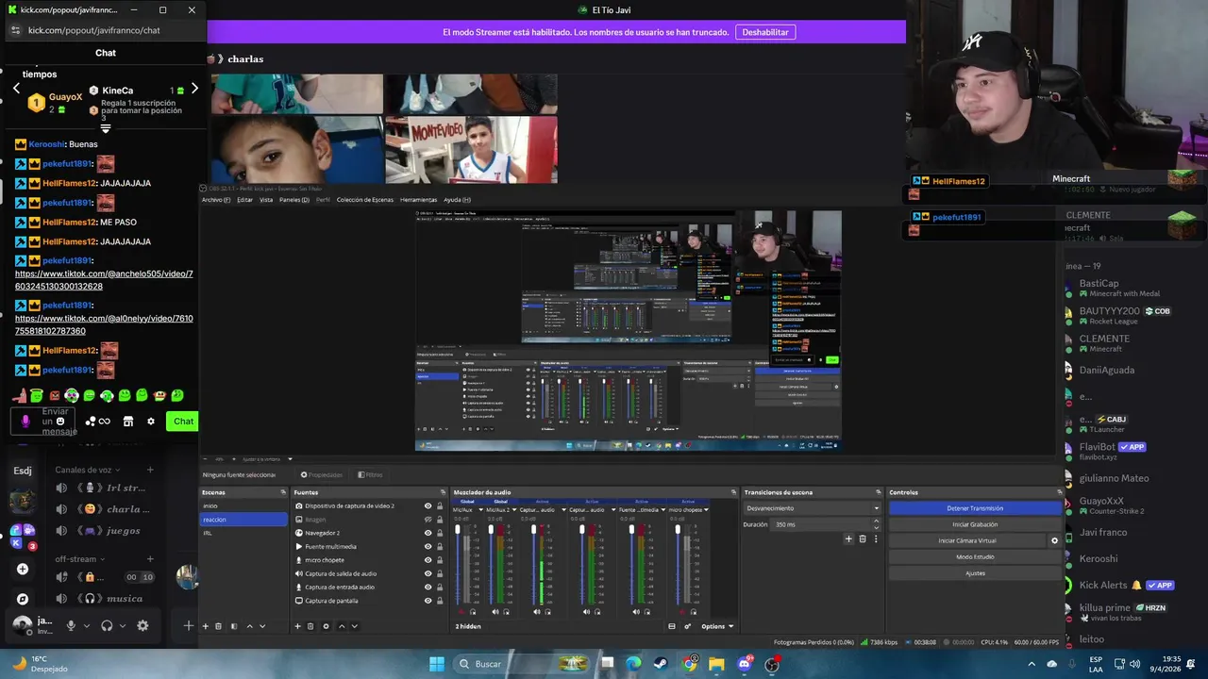Hide the Fuente multimedia source

pyautogui.click(x=428, y=547)
